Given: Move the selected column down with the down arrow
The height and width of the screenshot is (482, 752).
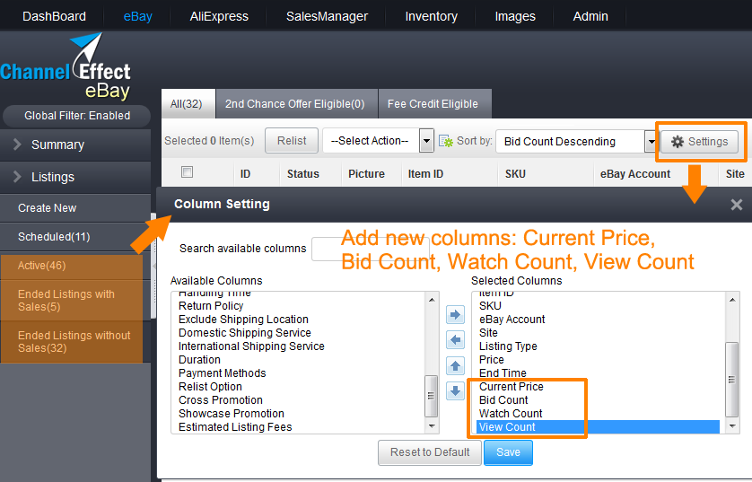Looking at the screenshot, I should 455,390.
